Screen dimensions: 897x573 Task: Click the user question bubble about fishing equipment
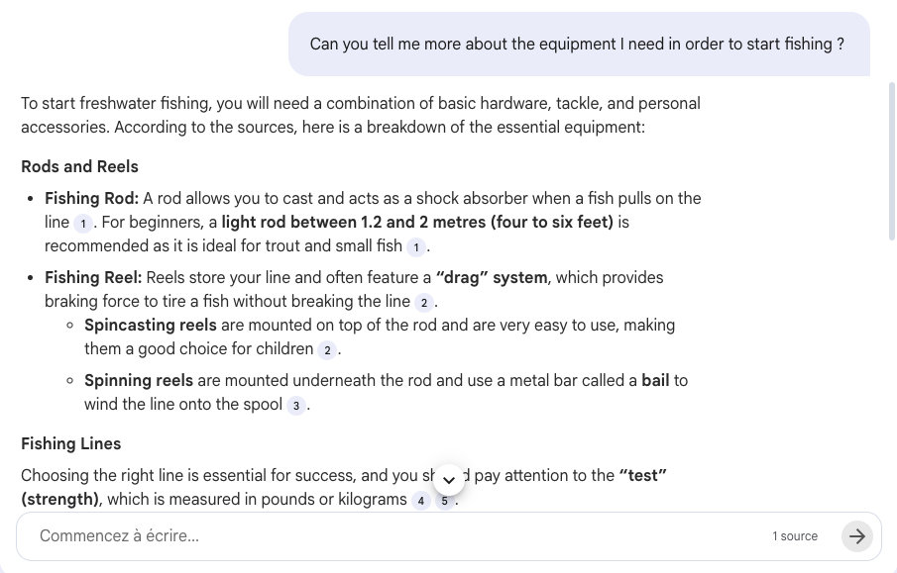tap(578, 44)
